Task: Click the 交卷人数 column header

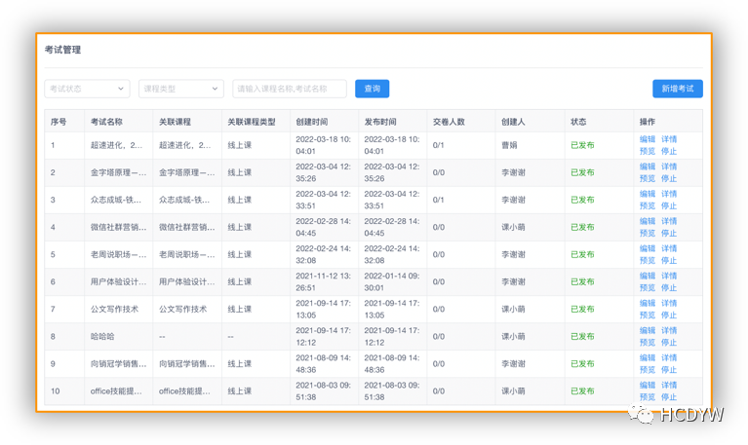Action: (449, 122)
